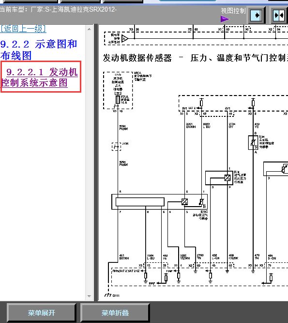Viewport: 288px width, 323px height.
Task: Click the G111 ground label in diagram
Action: pyautogui.click(x=116, y=296)
